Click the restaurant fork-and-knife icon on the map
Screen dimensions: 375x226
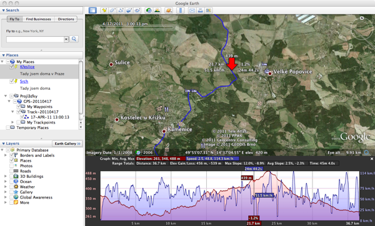167,109
